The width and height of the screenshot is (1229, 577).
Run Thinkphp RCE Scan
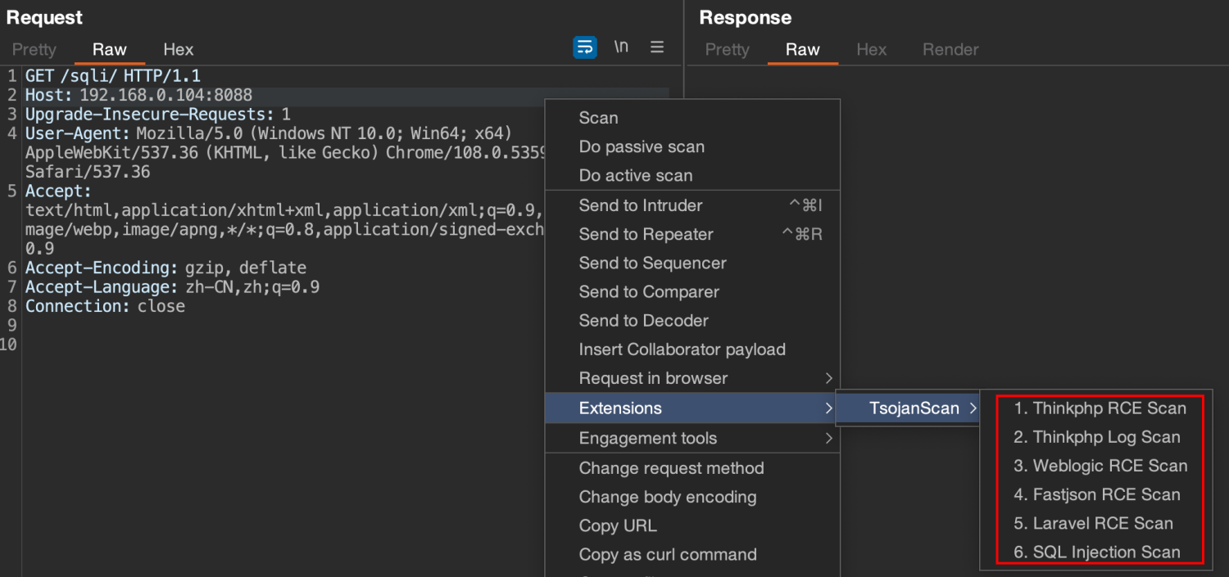1100,408
